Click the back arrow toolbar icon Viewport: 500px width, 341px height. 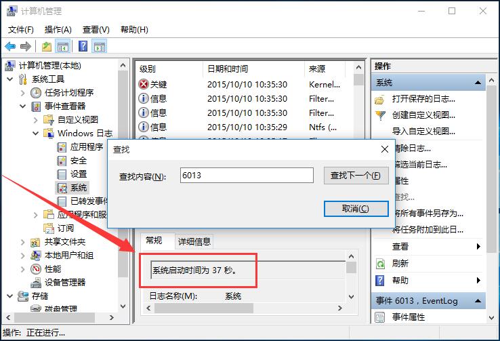click(10, 47)
